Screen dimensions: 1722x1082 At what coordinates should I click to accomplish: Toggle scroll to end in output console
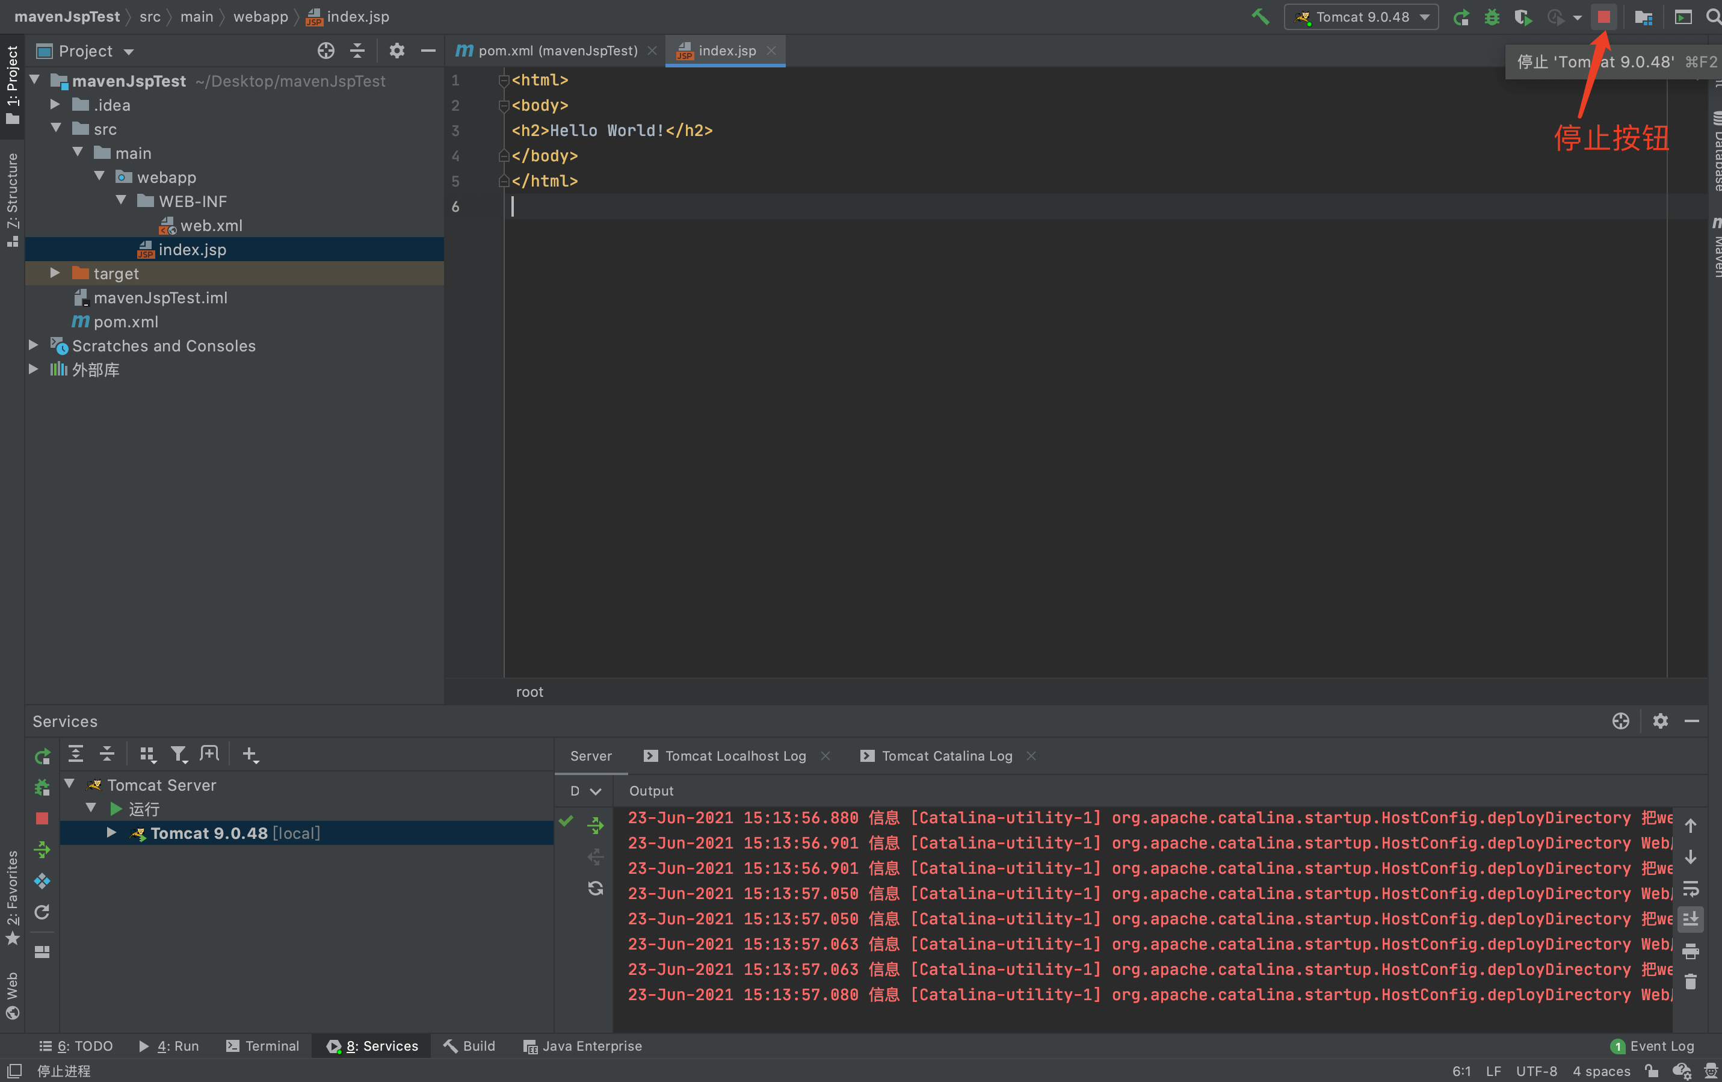1691,919
